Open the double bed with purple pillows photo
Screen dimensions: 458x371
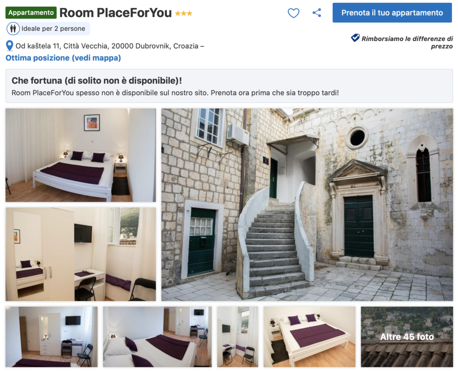[81, 155]
